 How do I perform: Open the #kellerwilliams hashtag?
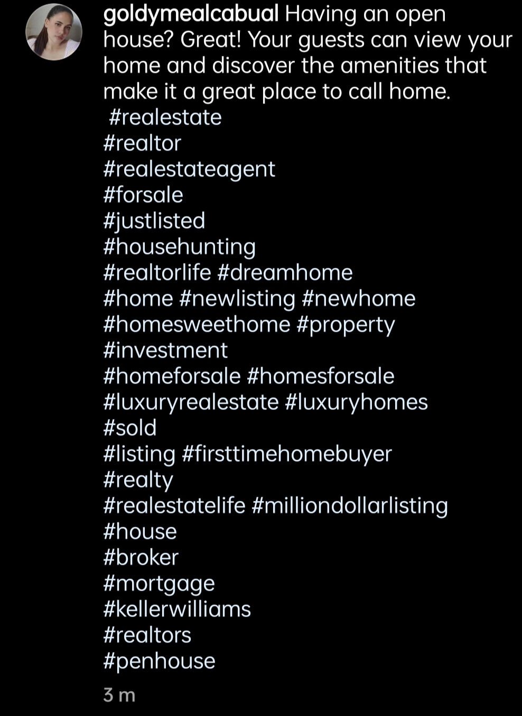pos(177,609)
